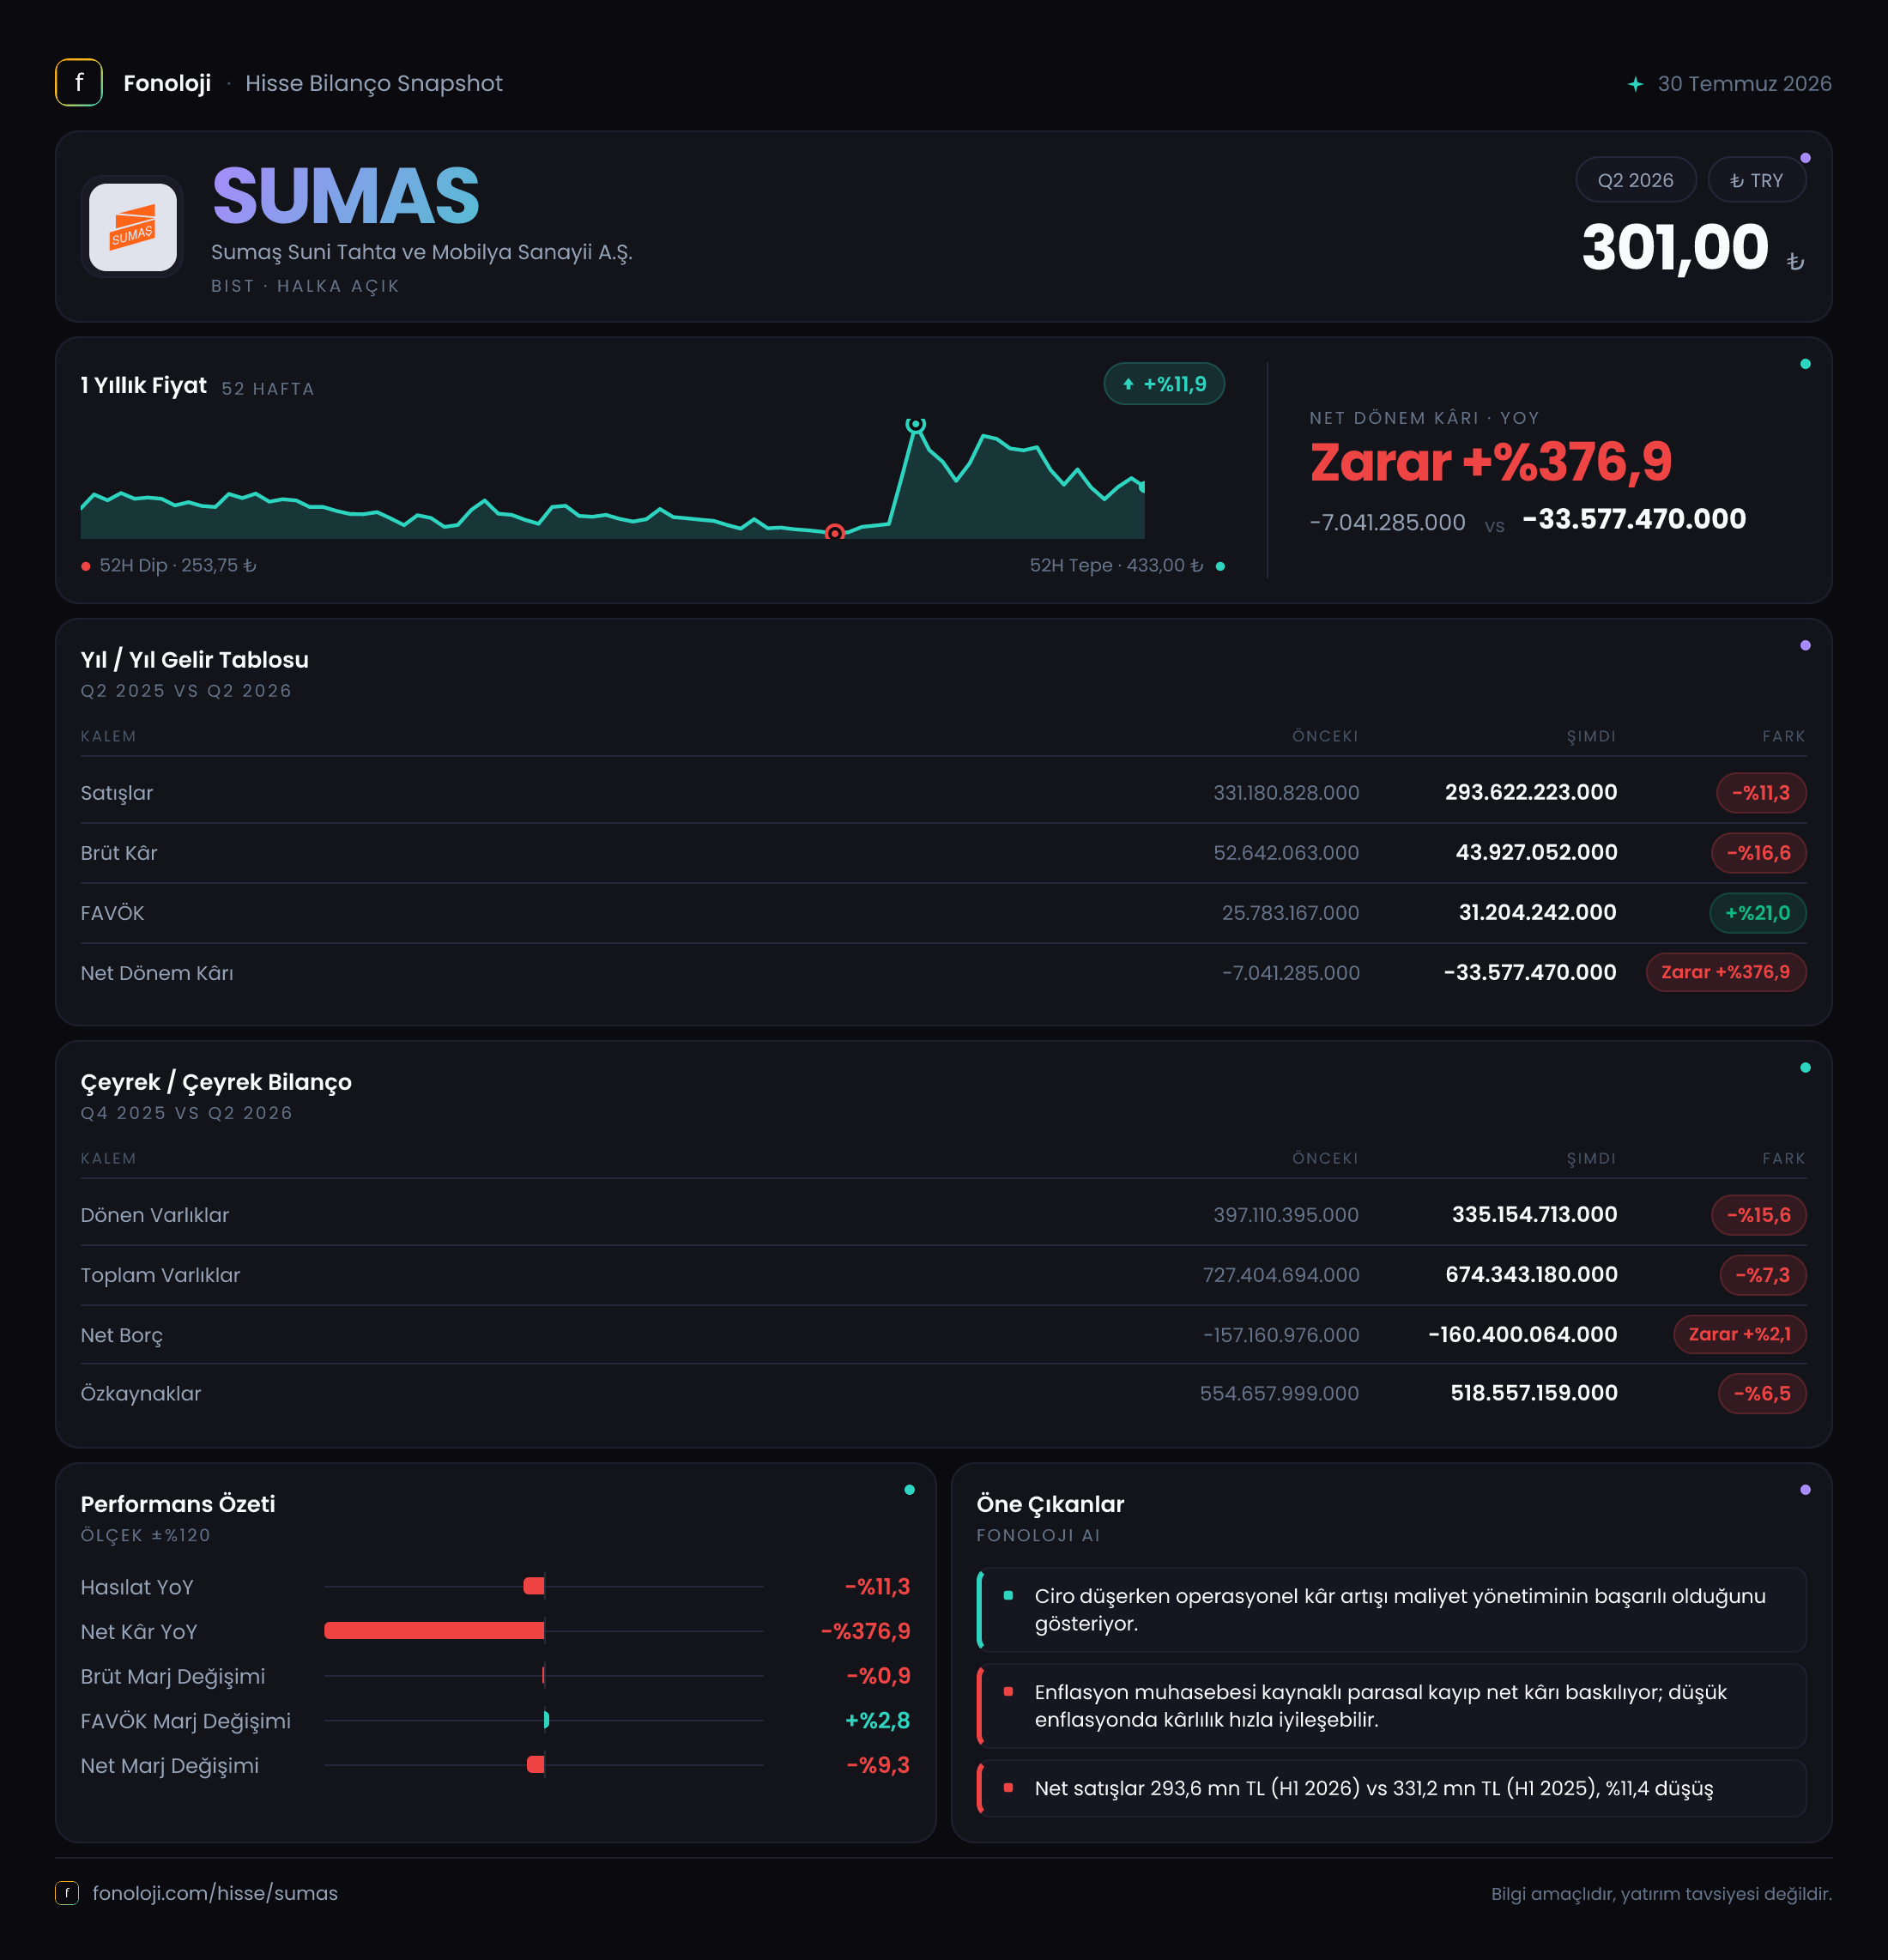Click the Satışlar -%11,3 change badge

tap(1761, 793)
